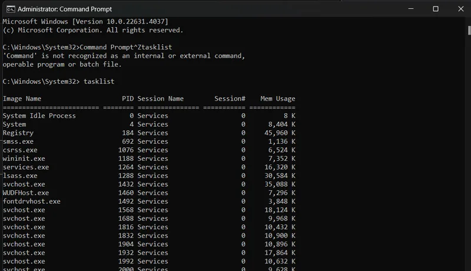Click PID value 1932
The height and width of the screenshot is (271, 471).
(x=126, y=253)
